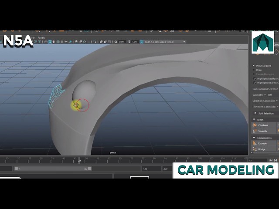Click the range slider right handle at 120
Screen dimensions: 279x209
point(89,169)
